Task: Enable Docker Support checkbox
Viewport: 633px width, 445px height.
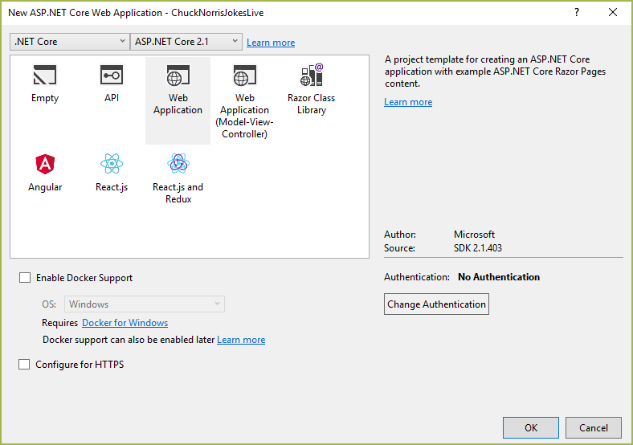Action: [25, 278]
